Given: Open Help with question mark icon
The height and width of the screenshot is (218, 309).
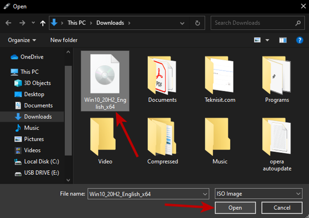Looking at the screenshot, I should (299, 40).
